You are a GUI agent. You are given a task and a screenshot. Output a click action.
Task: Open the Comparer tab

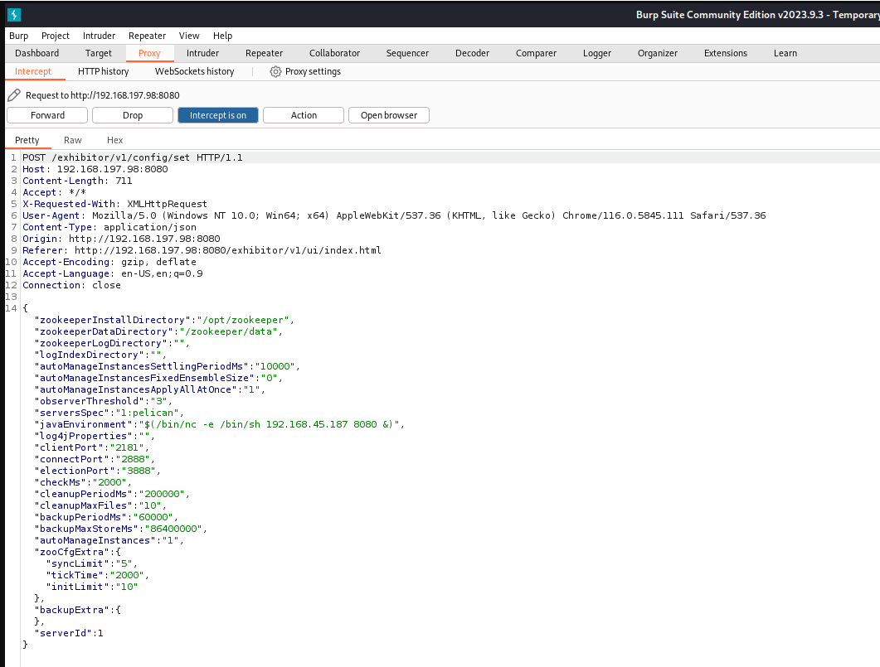click(x=536, y=53)
